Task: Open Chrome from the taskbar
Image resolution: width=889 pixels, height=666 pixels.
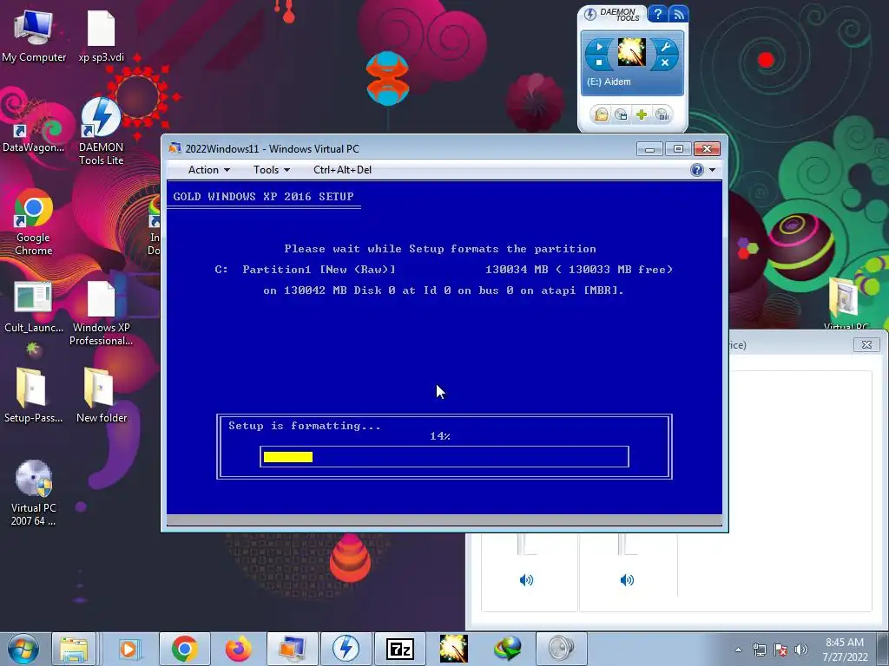Action: tap(184, 649)
